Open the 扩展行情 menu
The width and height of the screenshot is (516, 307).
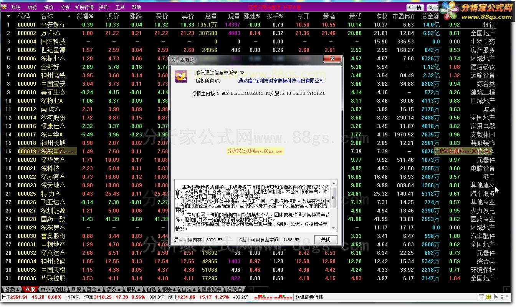84,7
